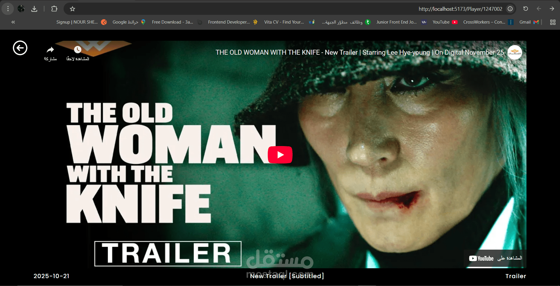Open the video title link
The width and height of the screenshot is (560, 286).
[360, 52]
